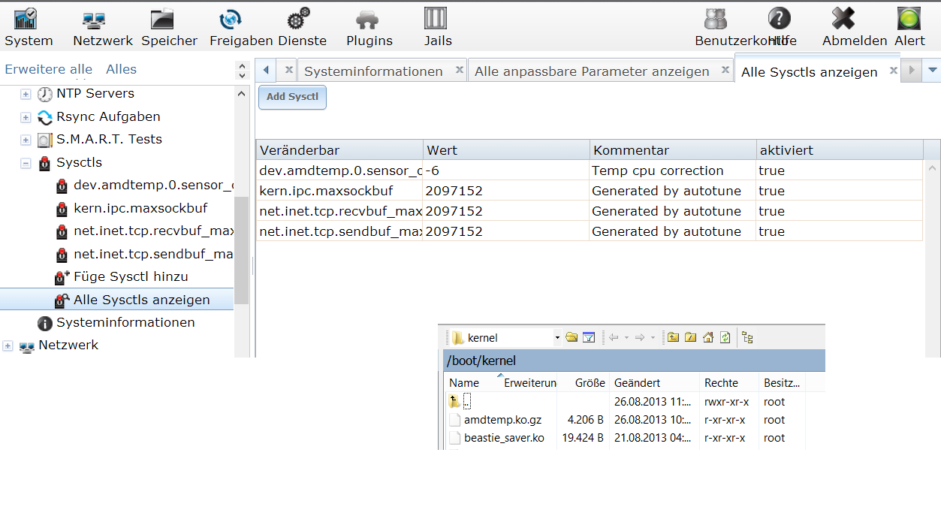941x519 pixels.
Task: Collapse the Sysctls tree node
Action: pos(26,163)
